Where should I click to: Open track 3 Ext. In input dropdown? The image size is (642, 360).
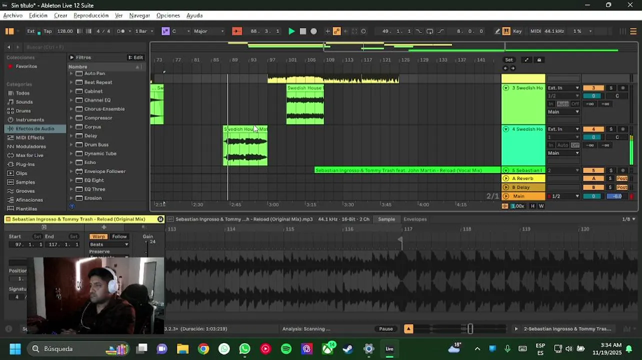tap(563, 88)
